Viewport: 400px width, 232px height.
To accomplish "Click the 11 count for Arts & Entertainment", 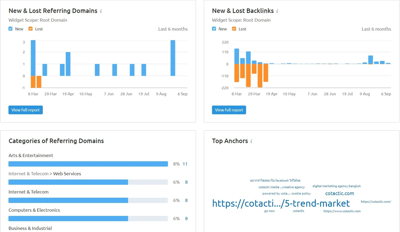I will pos(185,164).
